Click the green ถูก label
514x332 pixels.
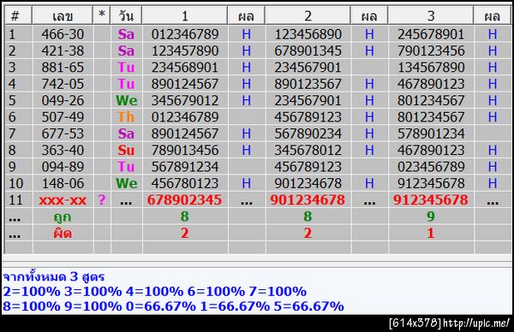[63, 217]
